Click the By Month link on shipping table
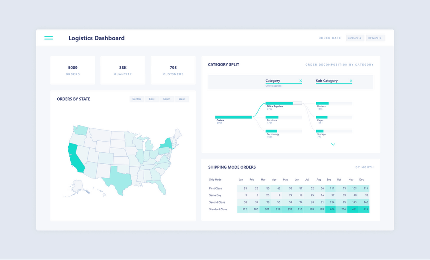Image resolution: width=430 pixels, height=260 pixels. pos(364,167)
